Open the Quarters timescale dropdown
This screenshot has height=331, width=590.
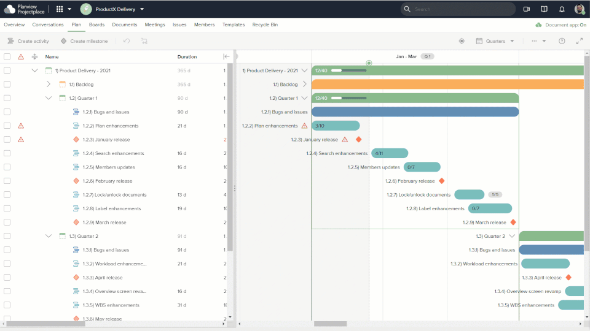tap(495, 41)
